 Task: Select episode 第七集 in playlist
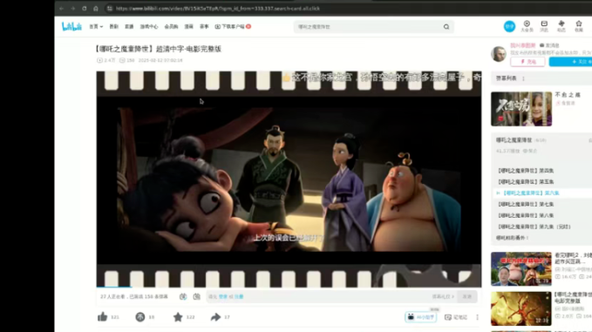(x=526, y=204)
